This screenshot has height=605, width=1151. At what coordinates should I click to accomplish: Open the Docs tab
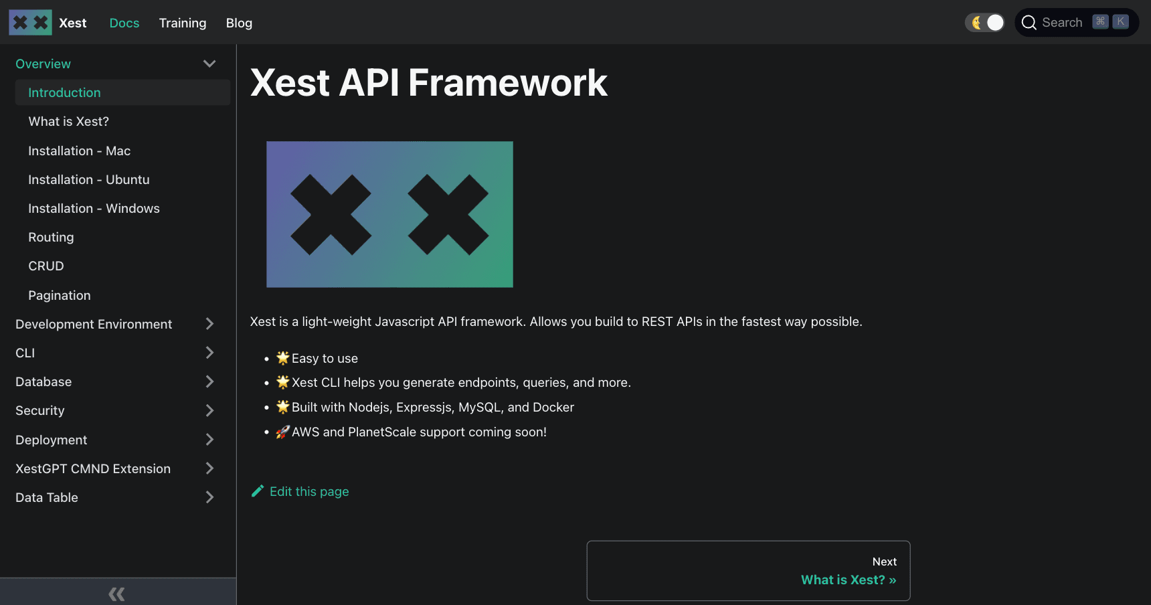pos(124,23)
